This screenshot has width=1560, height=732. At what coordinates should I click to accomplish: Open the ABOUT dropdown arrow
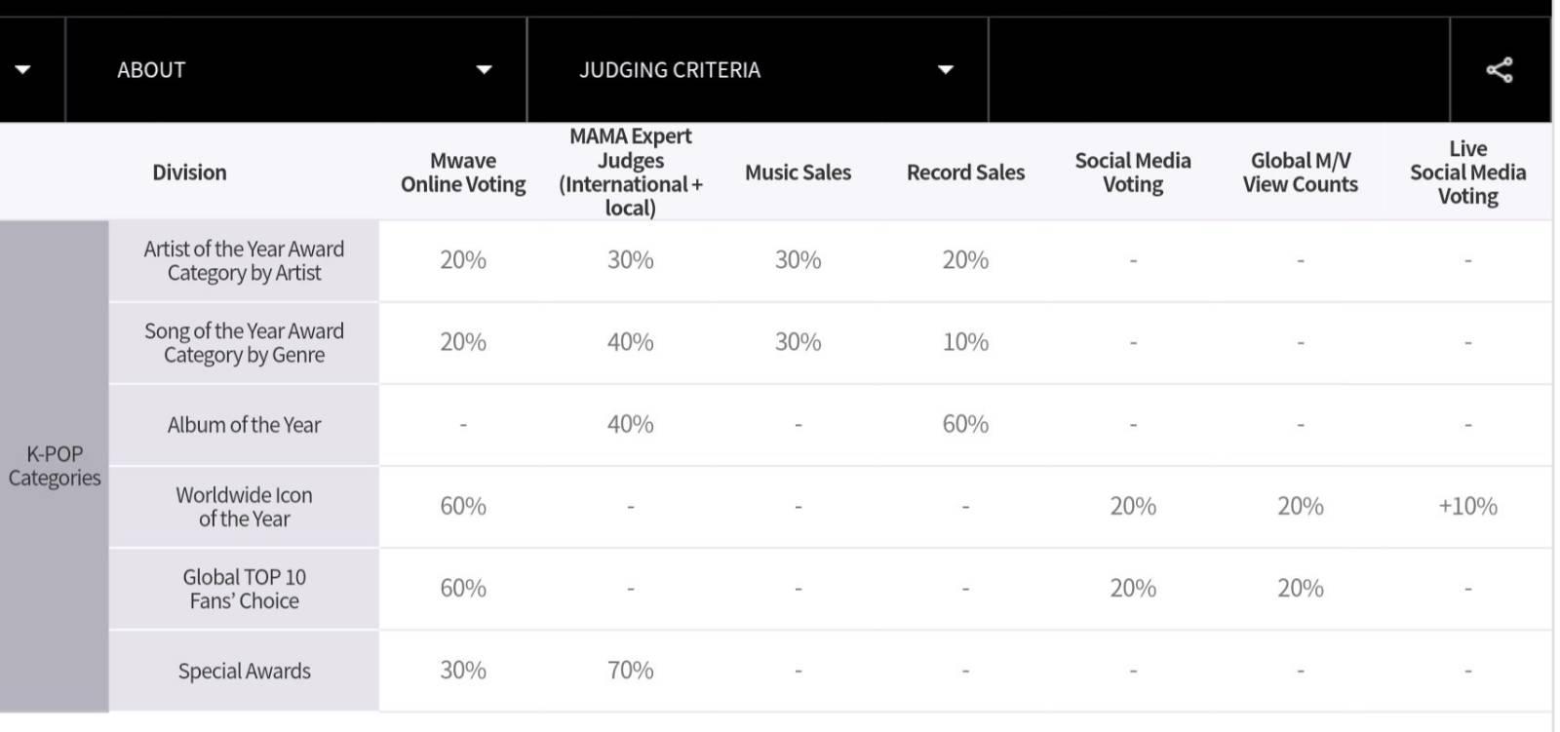[x=484, y=70]
